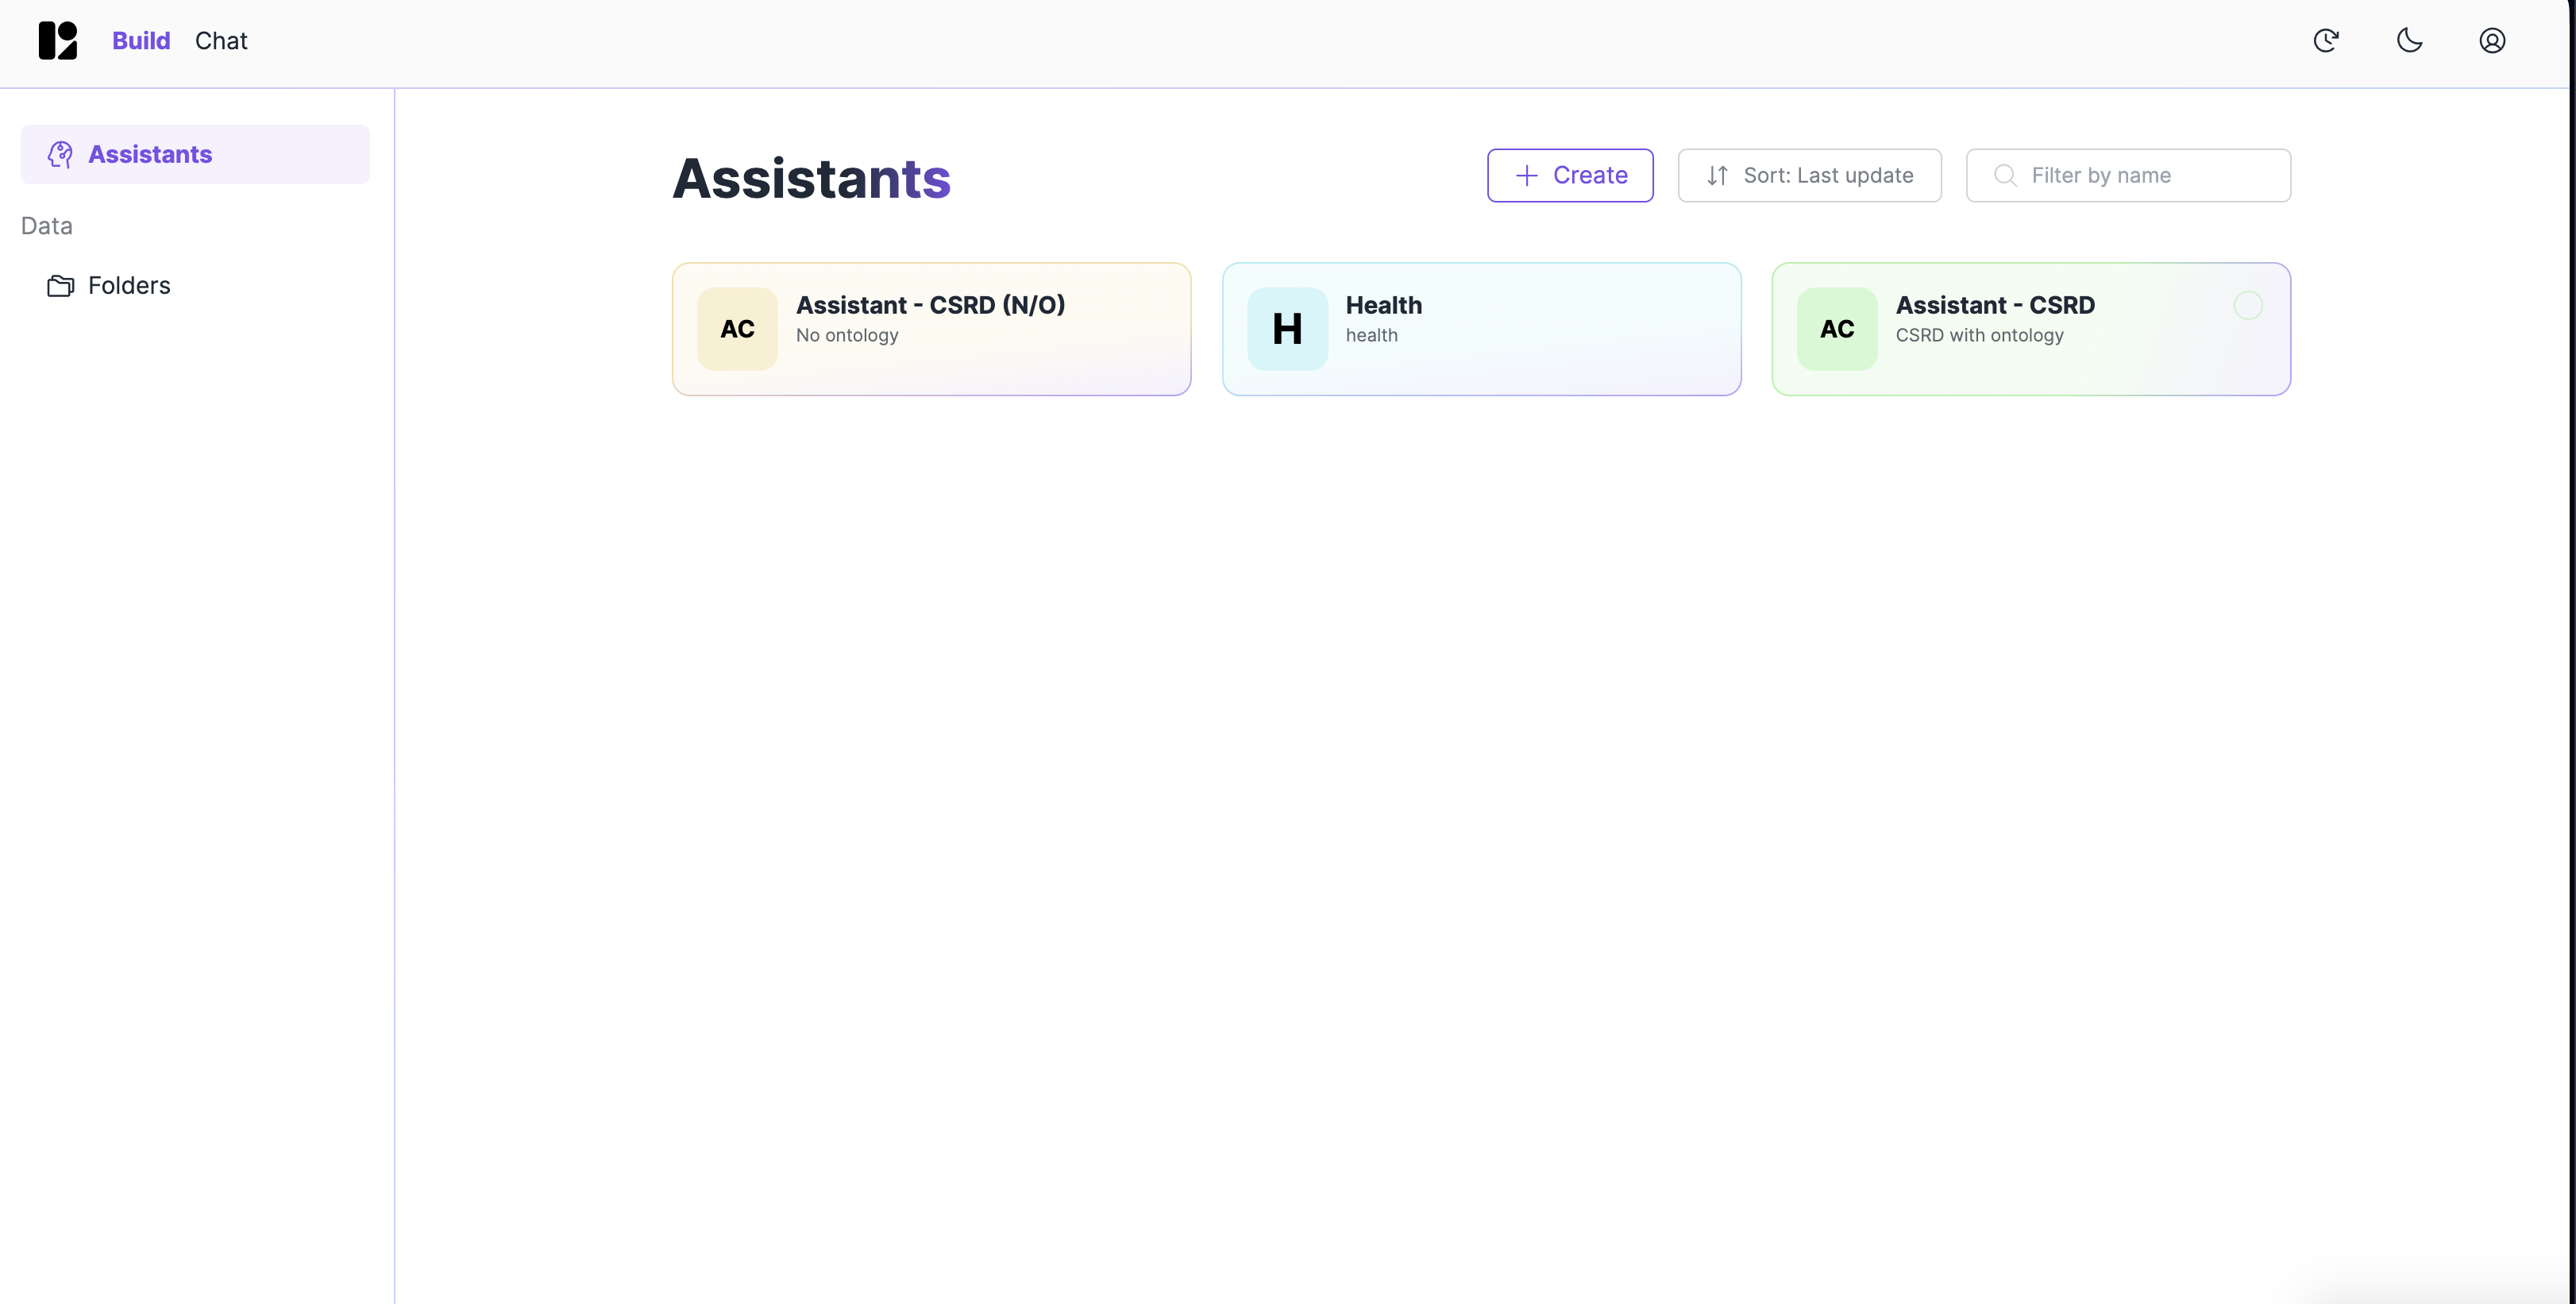This screenshot has height=1304, width=2576.
Task: Open the Folders item in sidebar
Action: 129,286
